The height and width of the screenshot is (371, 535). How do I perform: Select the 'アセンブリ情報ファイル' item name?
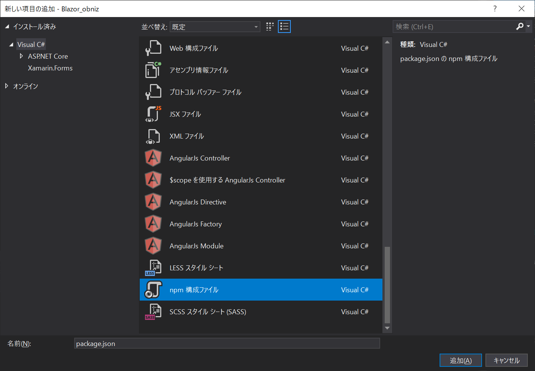tap(199, 70)
